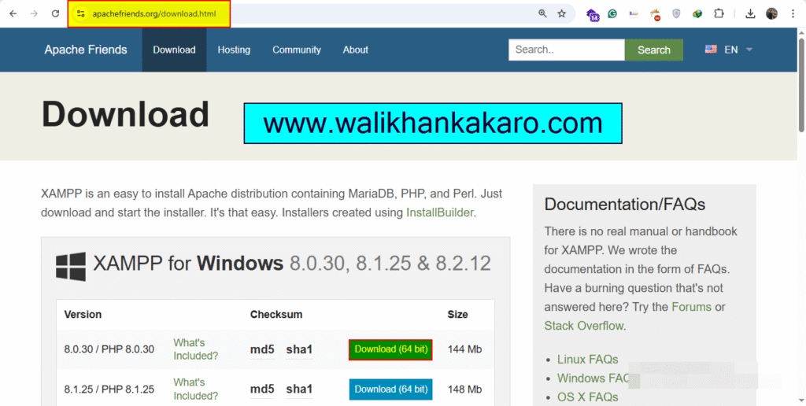Open the extension icon with red block badge

tap(656, 14)
